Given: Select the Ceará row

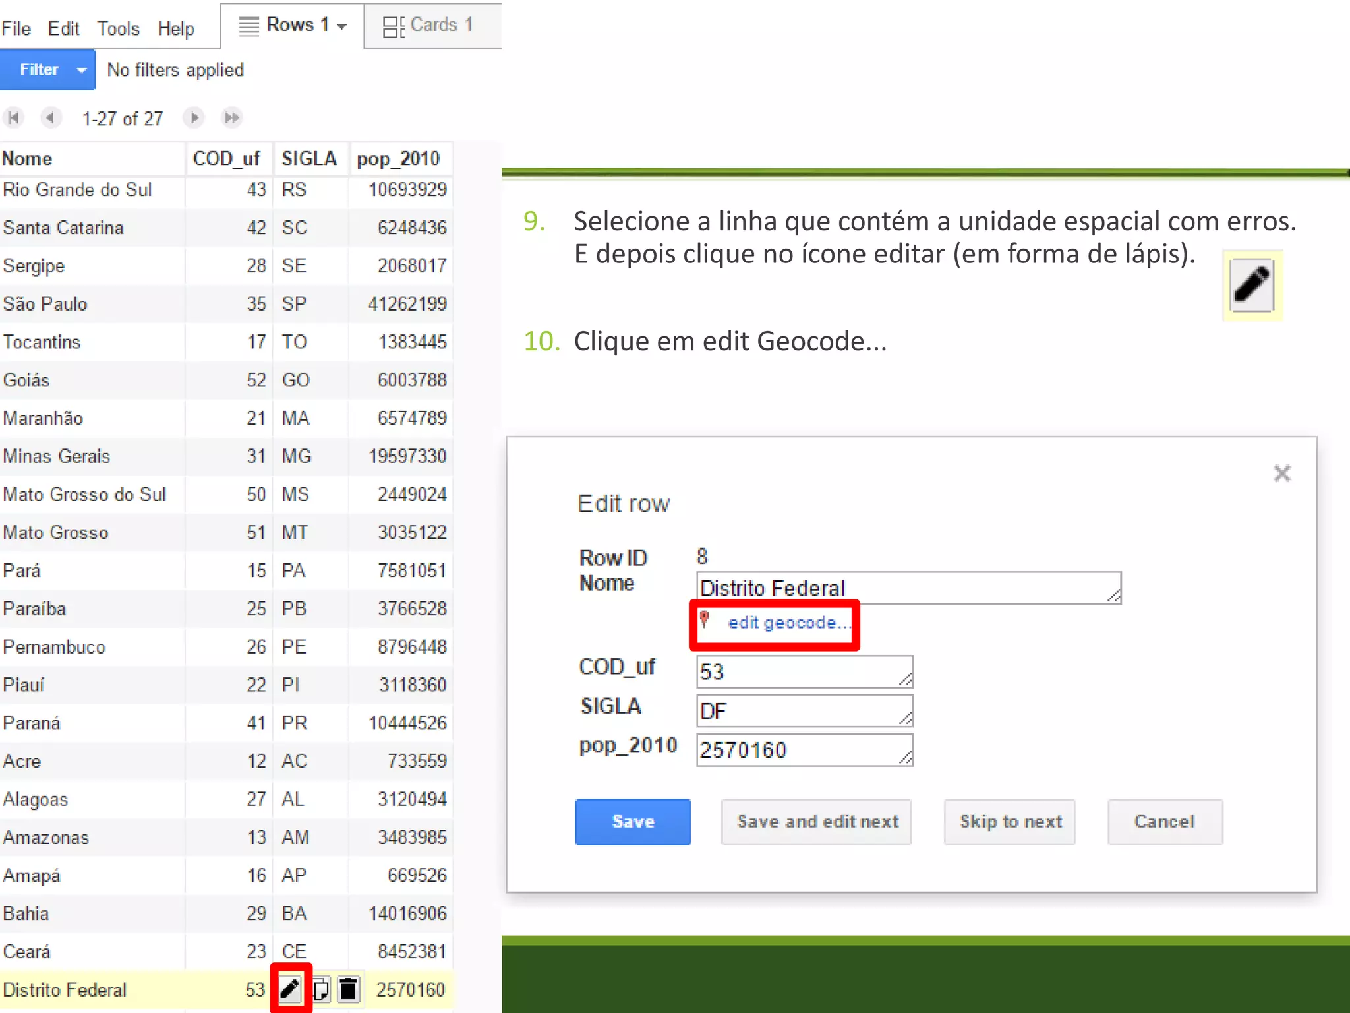Looking at the screenshot, I should [226, 952].
